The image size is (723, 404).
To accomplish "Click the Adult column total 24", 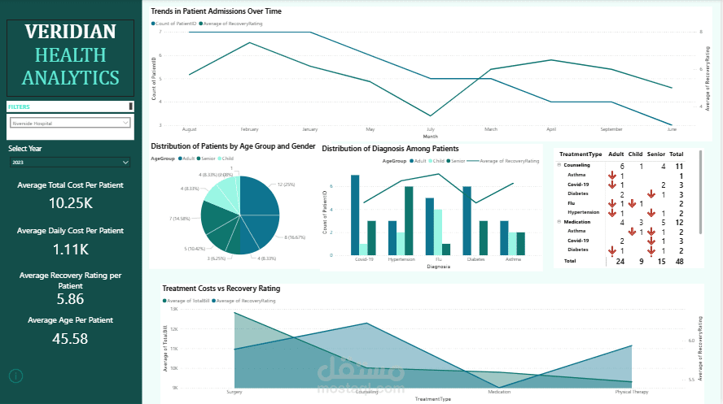I will (x=620, y=262).
